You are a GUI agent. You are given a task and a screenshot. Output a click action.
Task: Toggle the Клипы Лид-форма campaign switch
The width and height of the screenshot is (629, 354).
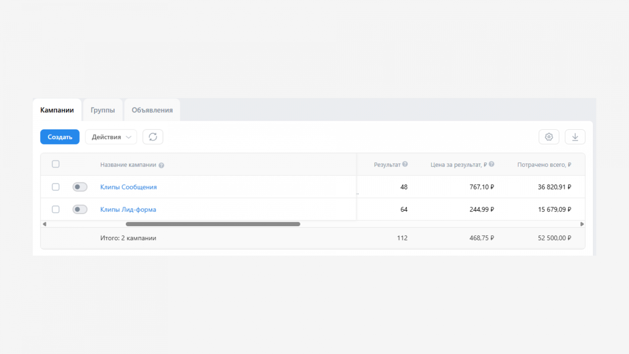[80, 209]
